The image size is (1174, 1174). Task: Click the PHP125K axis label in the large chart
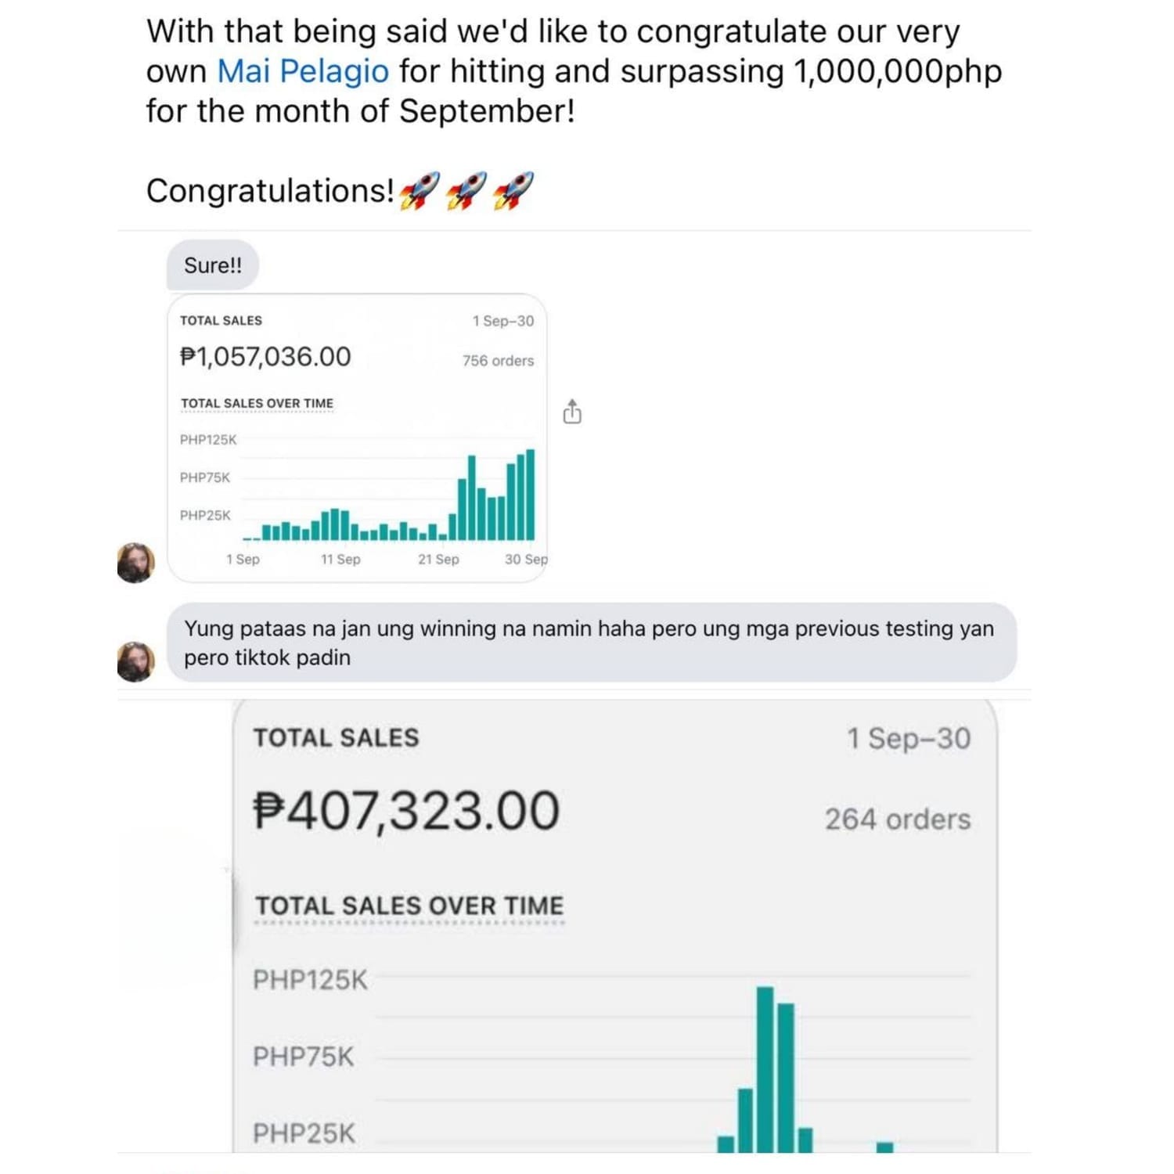point(310,980)
